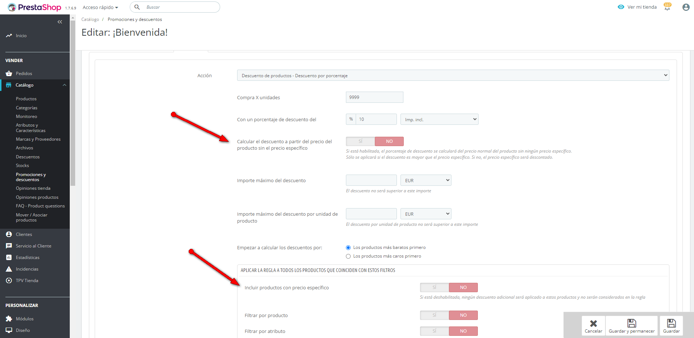The width and height of the screenshot is (694, 338).
Task: Open the user profile avatar icon
Action: pos(686,7)
